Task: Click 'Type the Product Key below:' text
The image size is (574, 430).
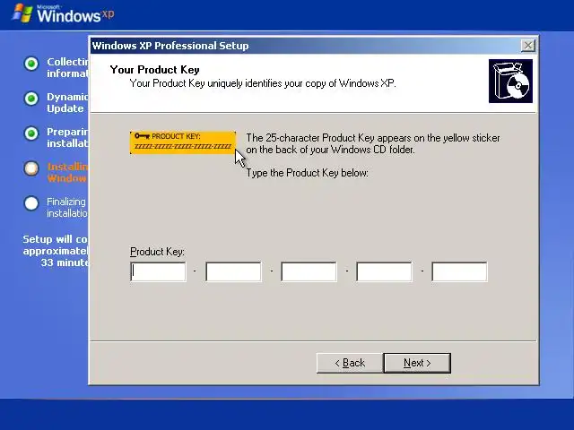Action: pyautogui.click(x=307, y=173)
